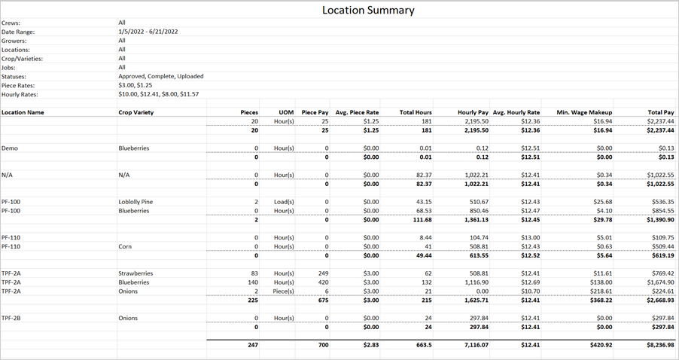Click the 249 piece pay cell

pos(323,273)
